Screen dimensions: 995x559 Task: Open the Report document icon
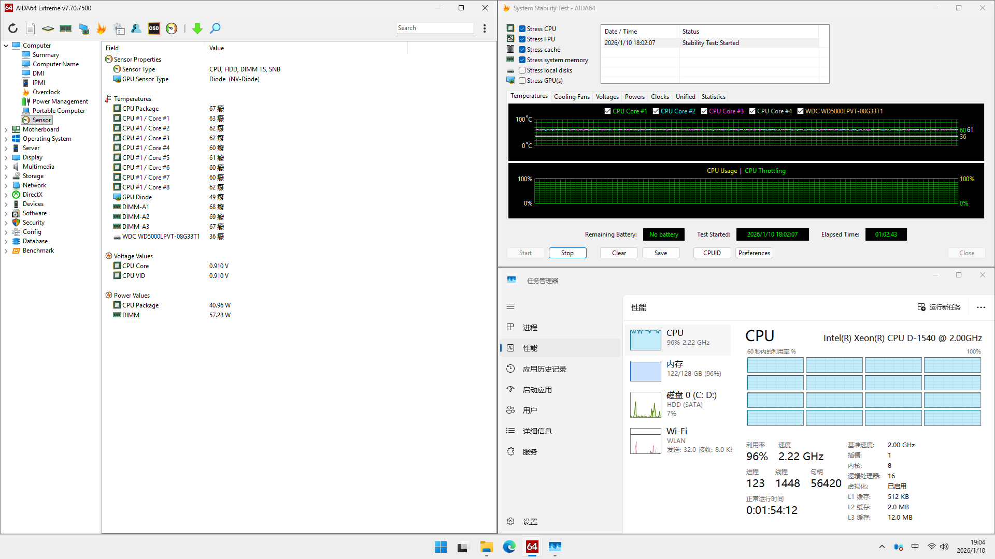point(31,28)
